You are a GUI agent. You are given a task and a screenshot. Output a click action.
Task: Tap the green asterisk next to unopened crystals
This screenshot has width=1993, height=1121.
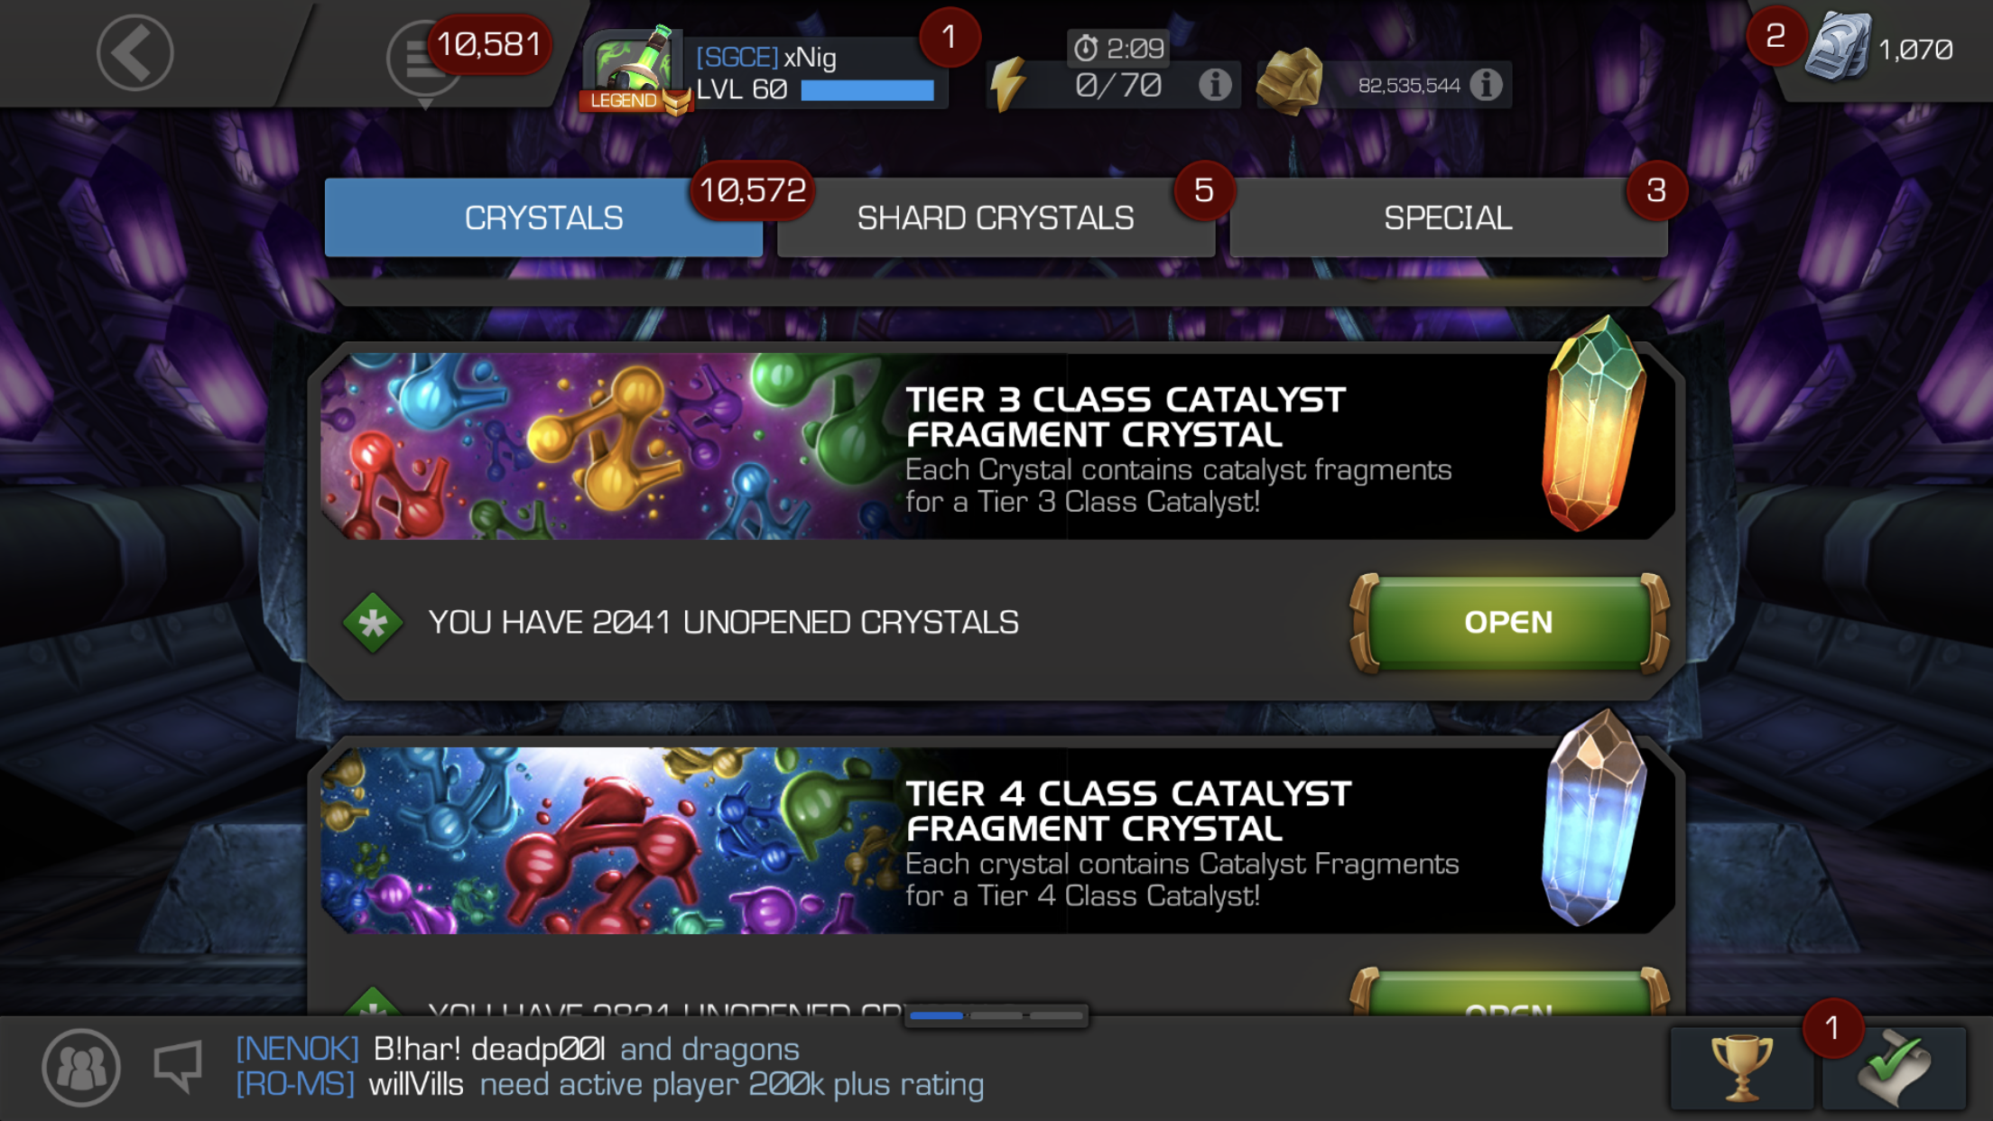tap(373, 623)
